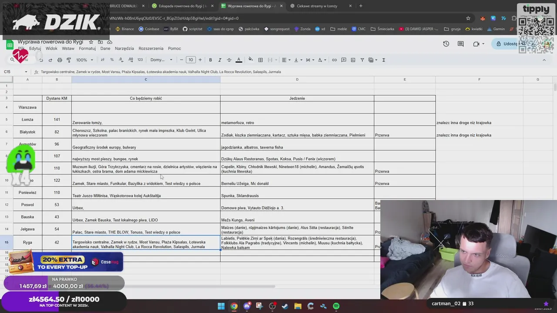557x313 pixels.
Task: Toggle bold formatting
Action: pyautogui.click(x=211, y=60)
